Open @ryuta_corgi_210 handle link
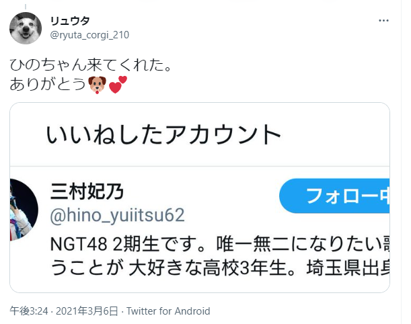This screenshot has height=324, width=411. click(89, 35)
